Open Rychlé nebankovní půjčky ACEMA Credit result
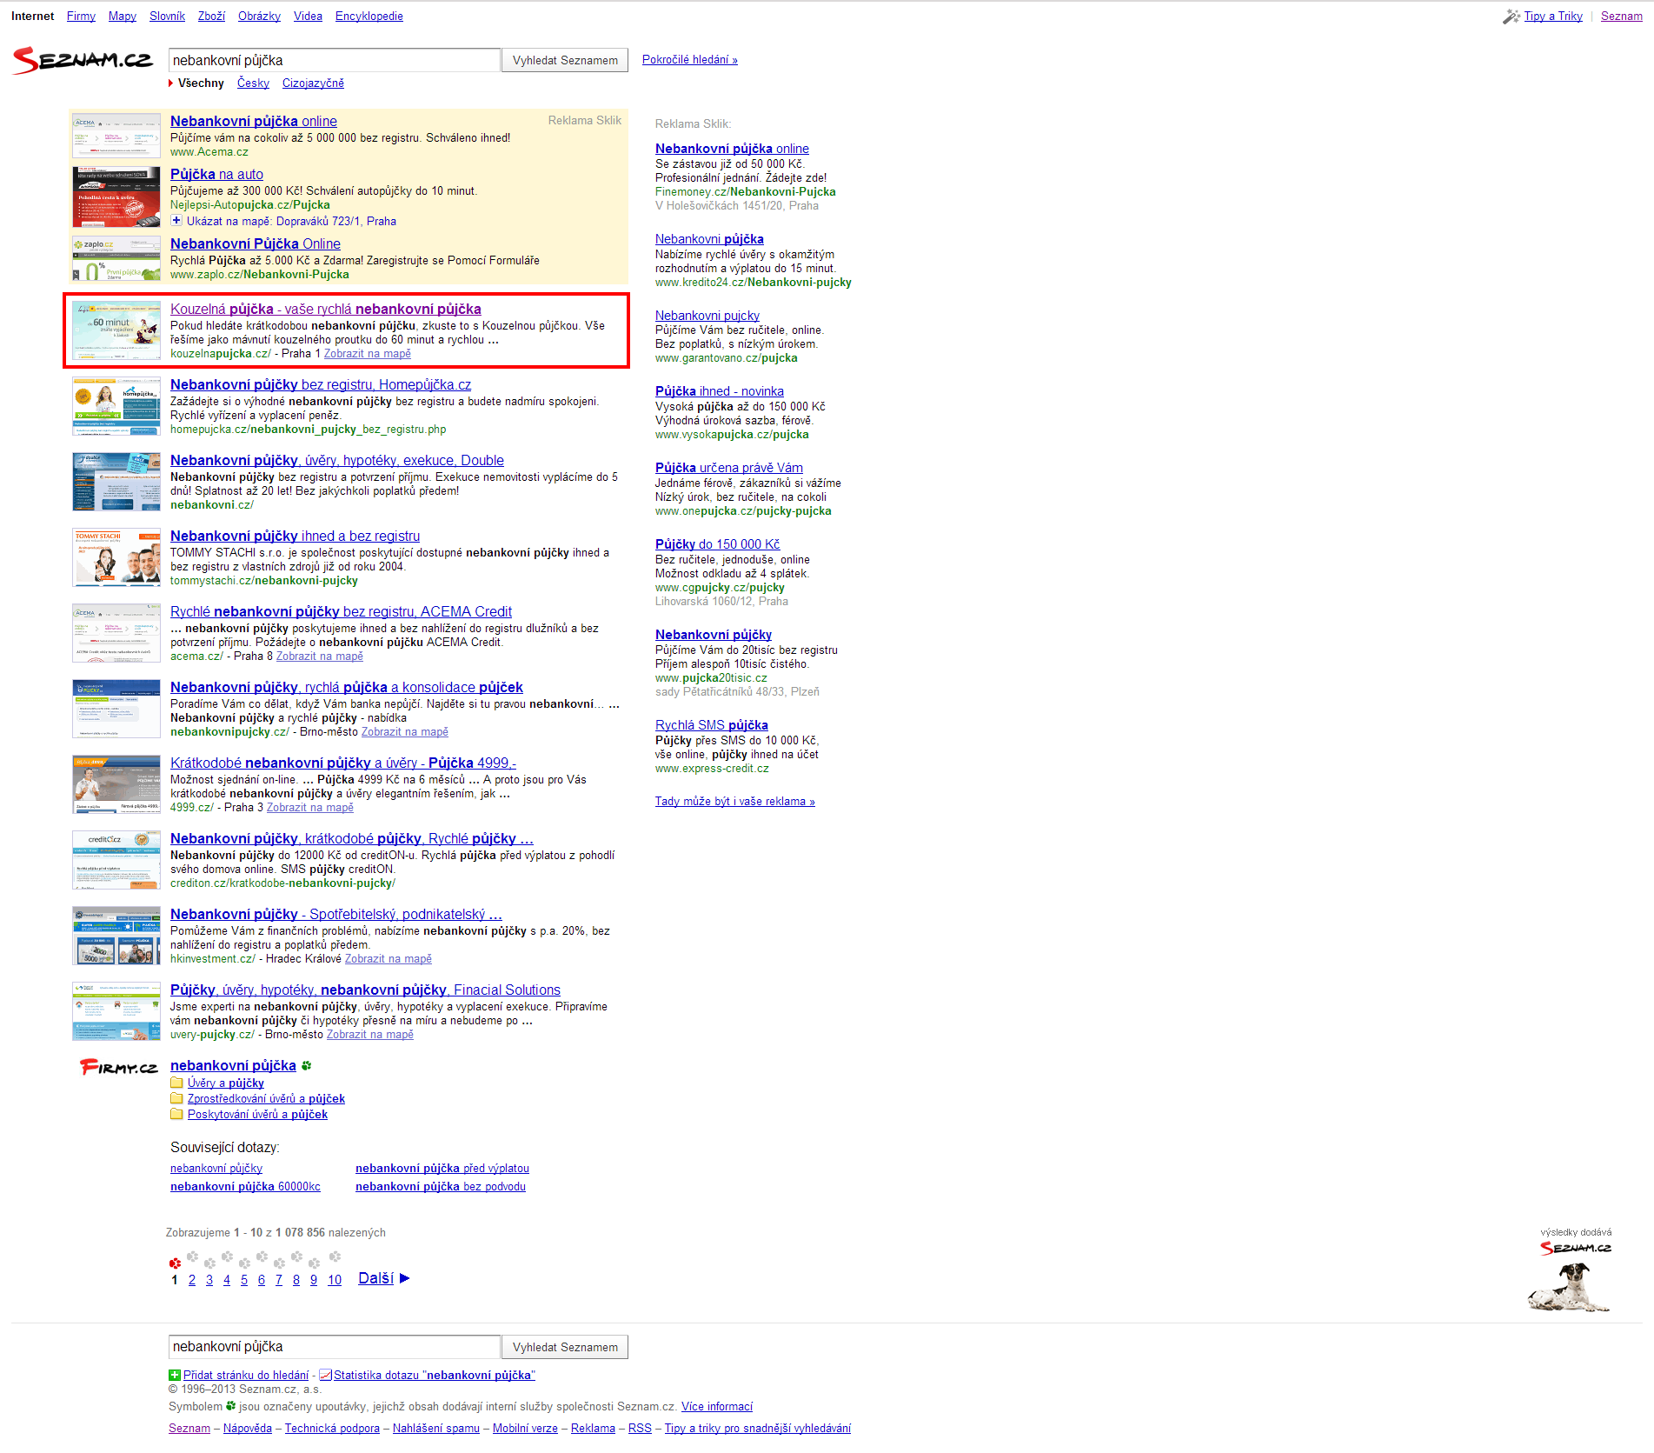 pos(341,611)
